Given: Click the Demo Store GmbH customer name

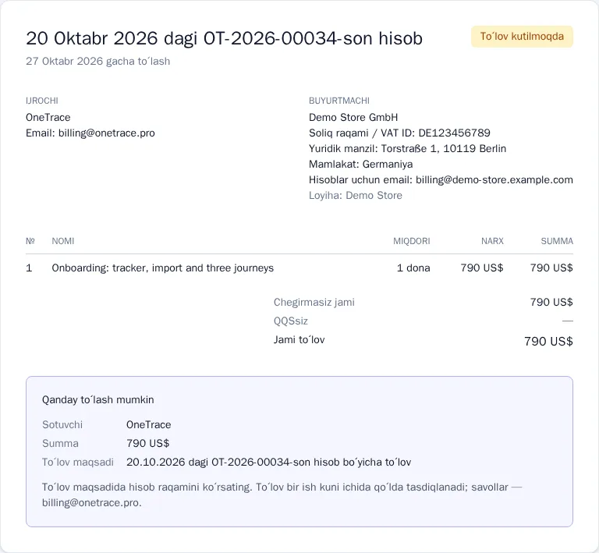Looking at the screenshot, I should [353, 117].
